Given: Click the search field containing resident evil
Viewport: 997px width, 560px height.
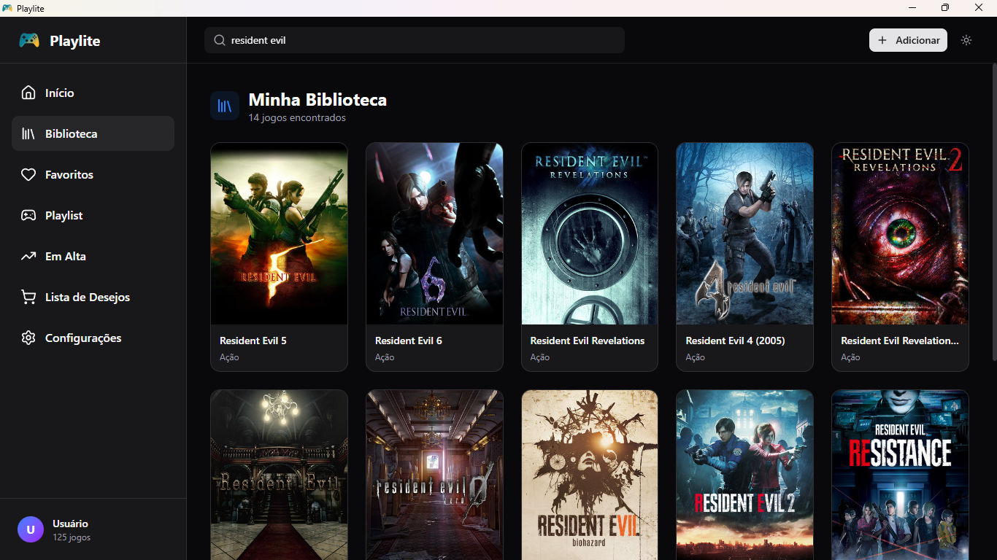Looking at the screenshot, I should click(423, 40).
